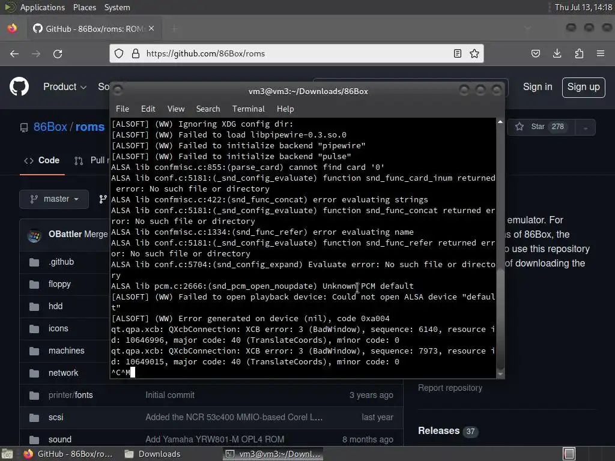Open the icons folder
This screenshot has height=461, width=615.
pyautogui.click(x=58, y=328)
